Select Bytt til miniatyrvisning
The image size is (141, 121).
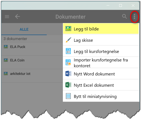101,96
